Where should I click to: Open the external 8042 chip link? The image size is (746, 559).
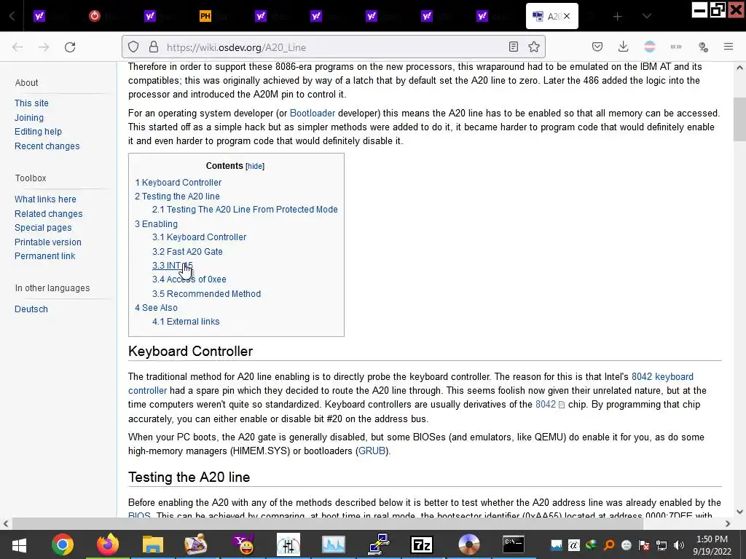[549, 405]
